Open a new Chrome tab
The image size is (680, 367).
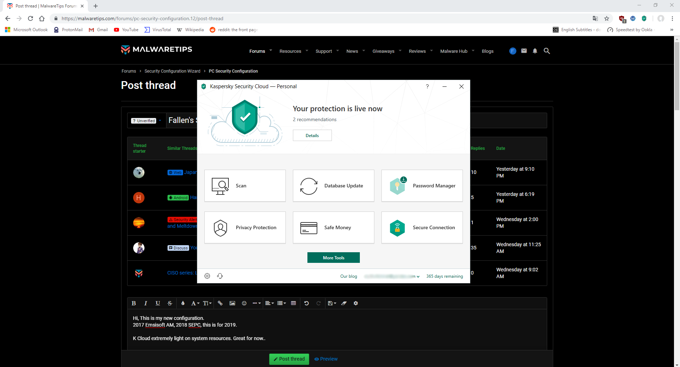coord(96,6)
